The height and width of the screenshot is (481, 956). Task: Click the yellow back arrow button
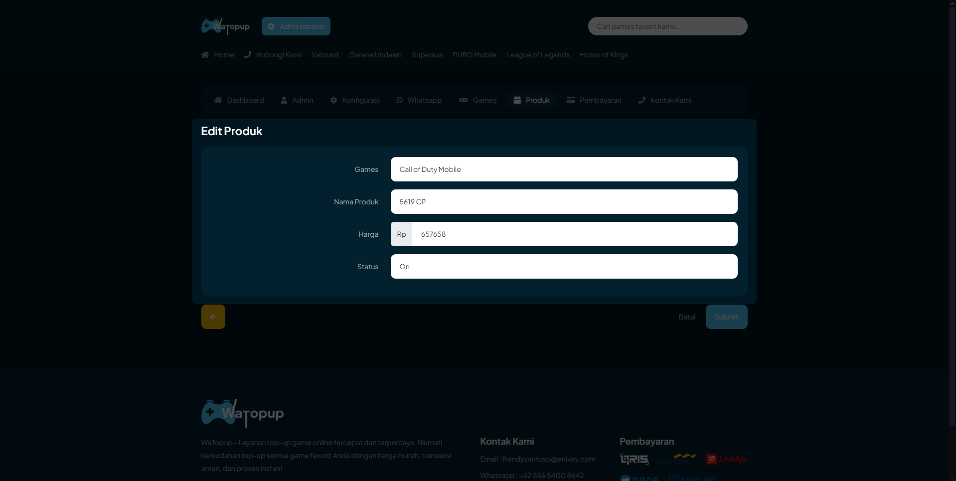(x=213, y=317)
